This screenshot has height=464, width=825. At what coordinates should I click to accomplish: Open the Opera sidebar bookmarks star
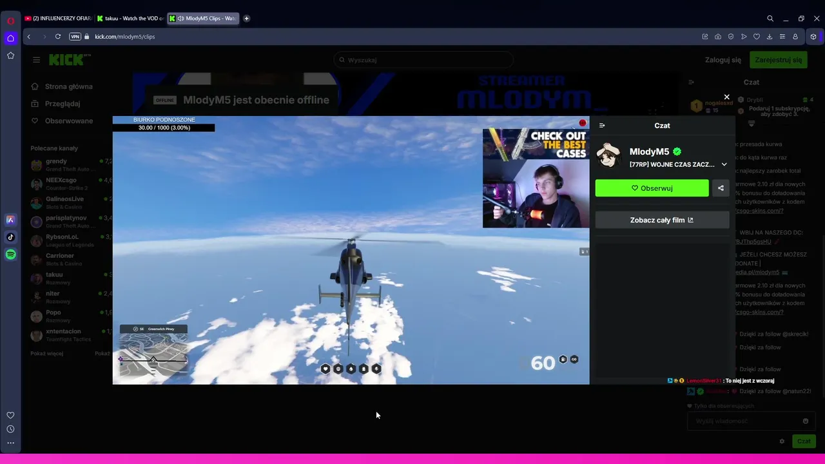coord(10,55)
